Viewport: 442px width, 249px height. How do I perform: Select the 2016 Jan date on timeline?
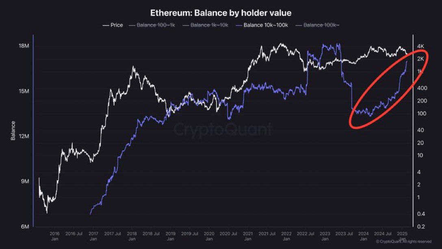pos(54,236)
